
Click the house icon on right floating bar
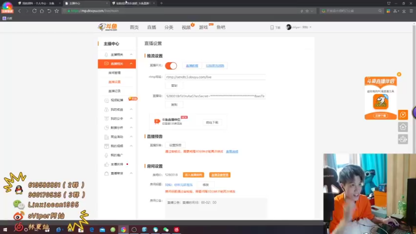[x=402, y=127]
